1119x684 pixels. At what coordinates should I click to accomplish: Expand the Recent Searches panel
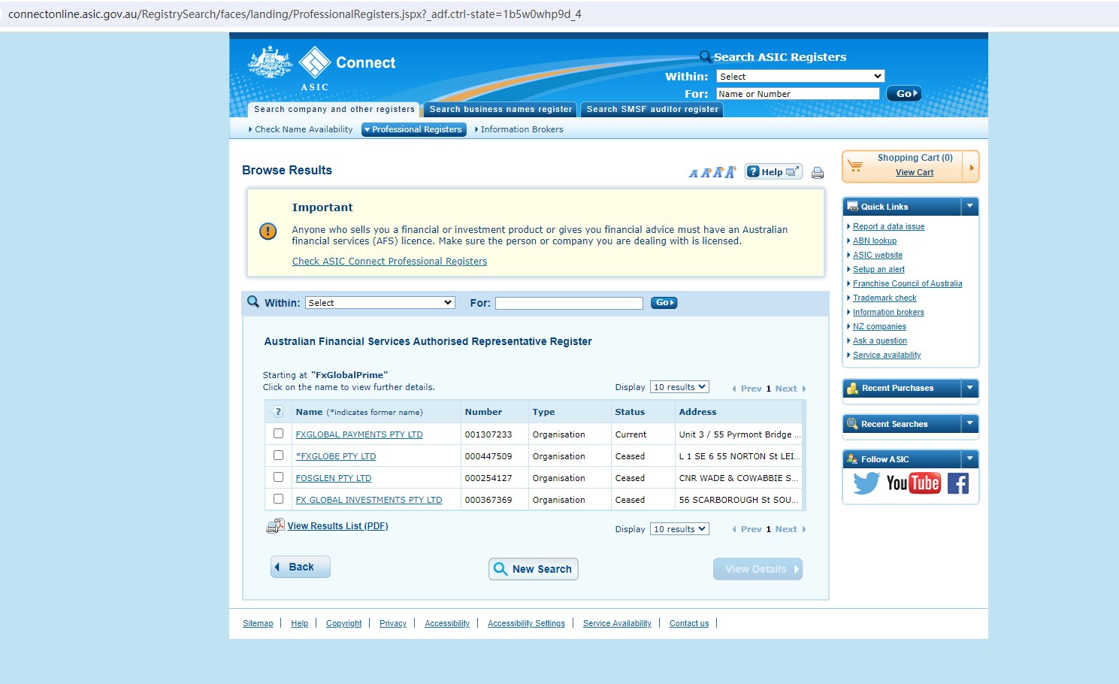pos(969,423)
